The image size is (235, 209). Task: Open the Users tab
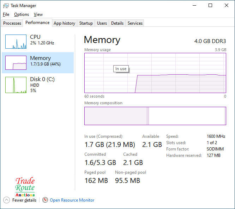click(102, 23)
